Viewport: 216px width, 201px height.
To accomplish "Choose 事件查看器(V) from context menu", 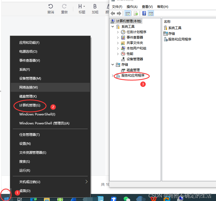I will pyautogui.click(x=50, y=61).
